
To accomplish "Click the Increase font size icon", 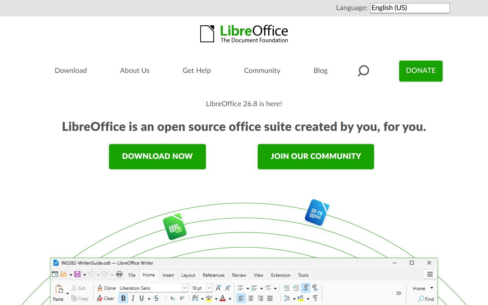I will coord(218,288).
